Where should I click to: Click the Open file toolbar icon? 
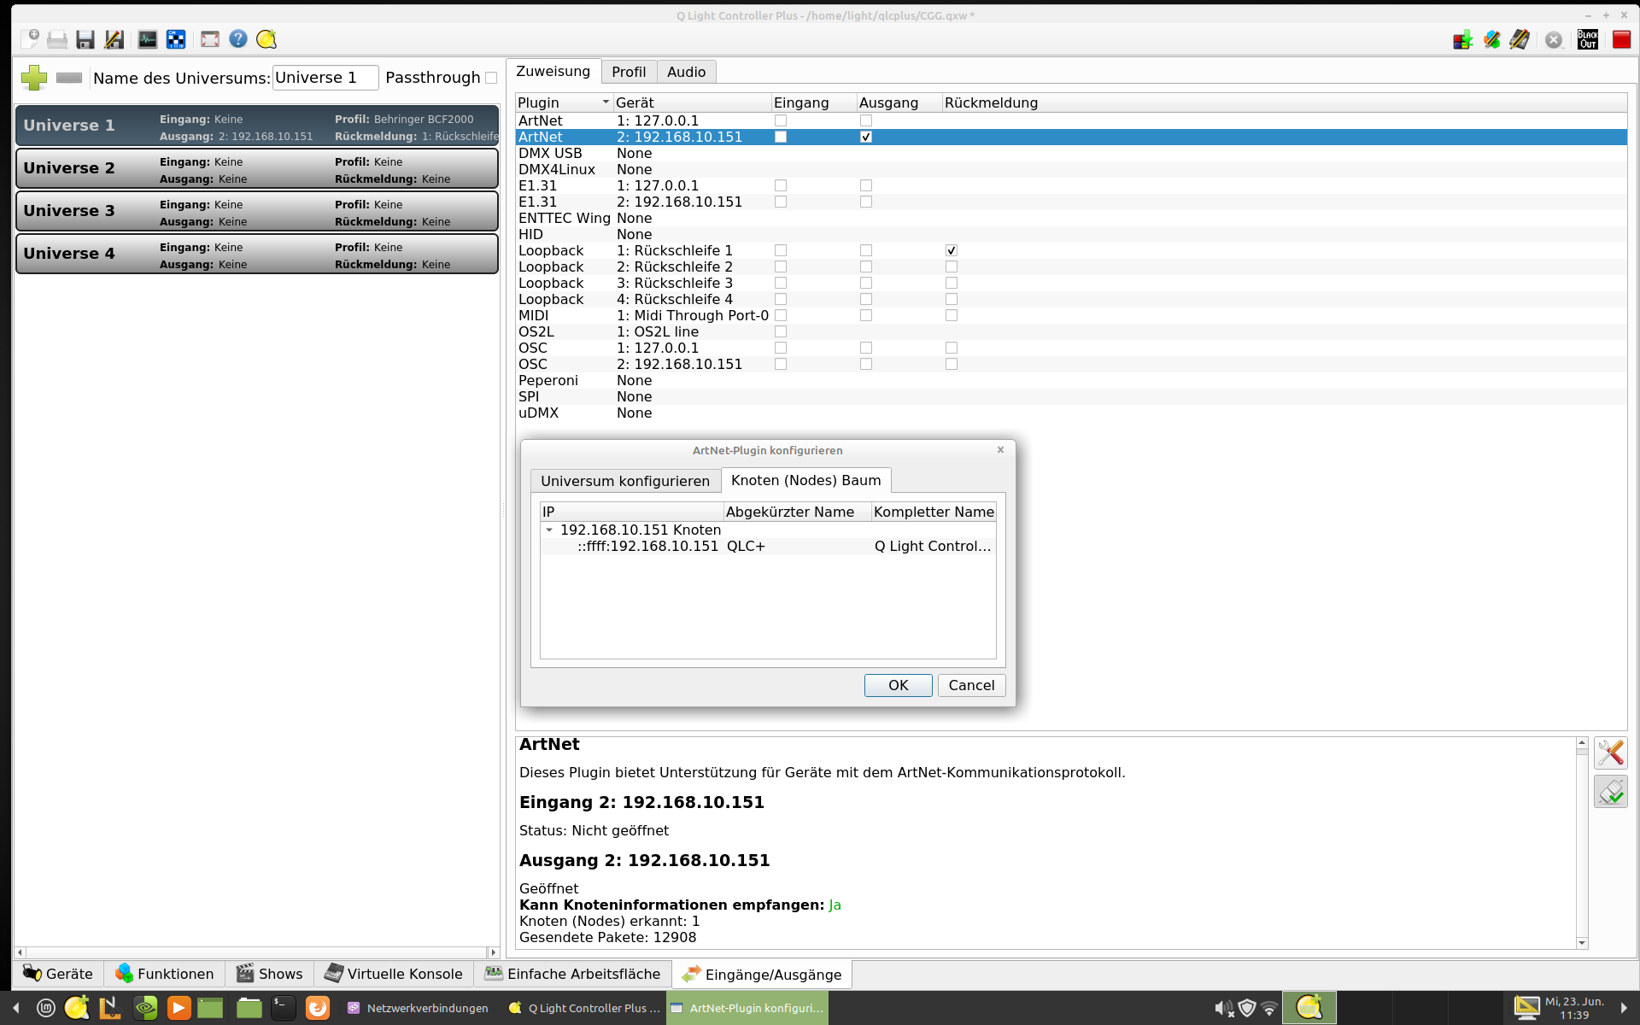(57, 39)
